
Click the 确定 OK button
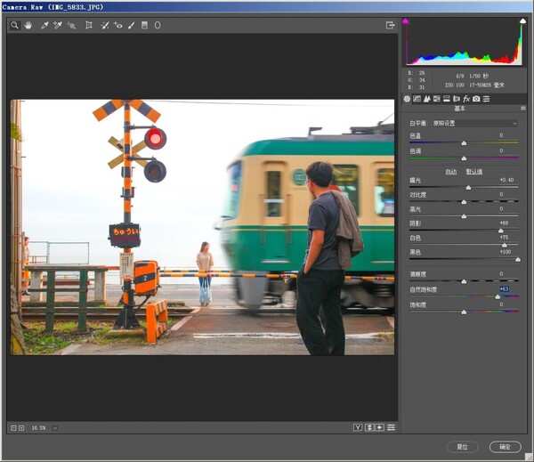tap(505, 447)
